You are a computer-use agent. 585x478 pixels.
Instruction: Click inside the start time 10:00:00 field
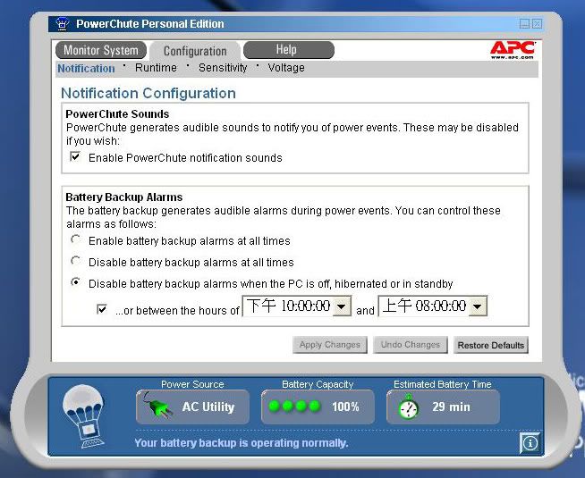pos(288,306)
